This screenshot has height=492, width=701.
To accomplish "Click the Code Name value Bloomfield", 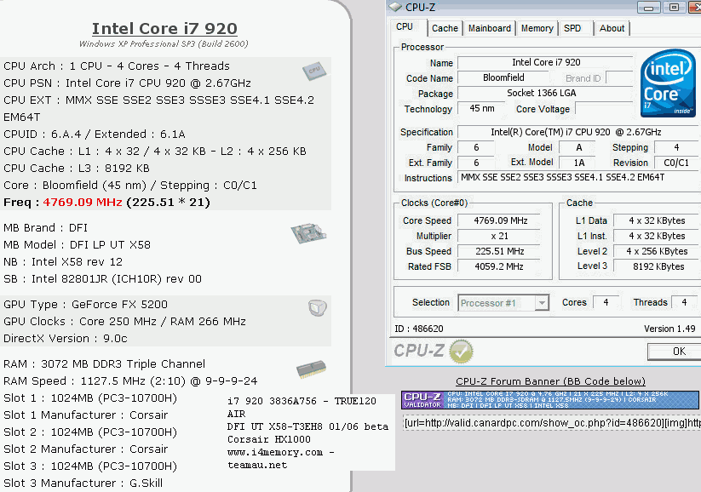I will click(x=503, y=77).
